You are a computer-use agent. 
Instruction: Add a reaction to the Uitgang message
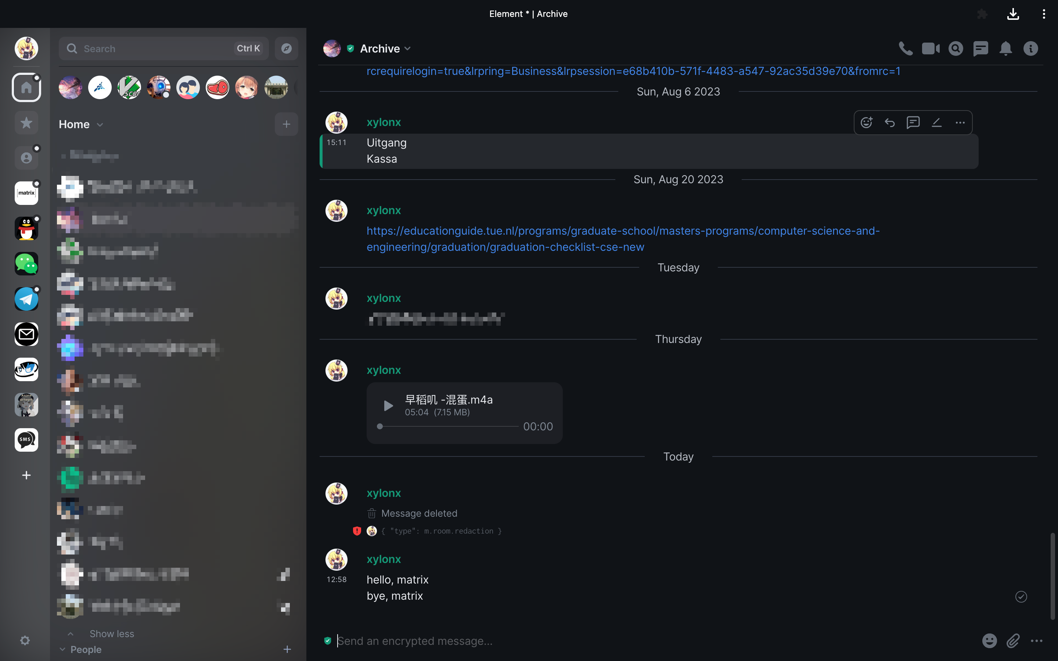click(x=866, y=122)
